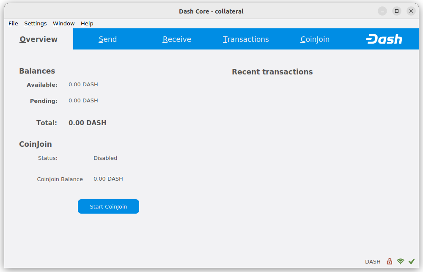The width and height of the screenshot is (423, 272).
Task: Click the Pending balance amount
Action: [83, 101]
